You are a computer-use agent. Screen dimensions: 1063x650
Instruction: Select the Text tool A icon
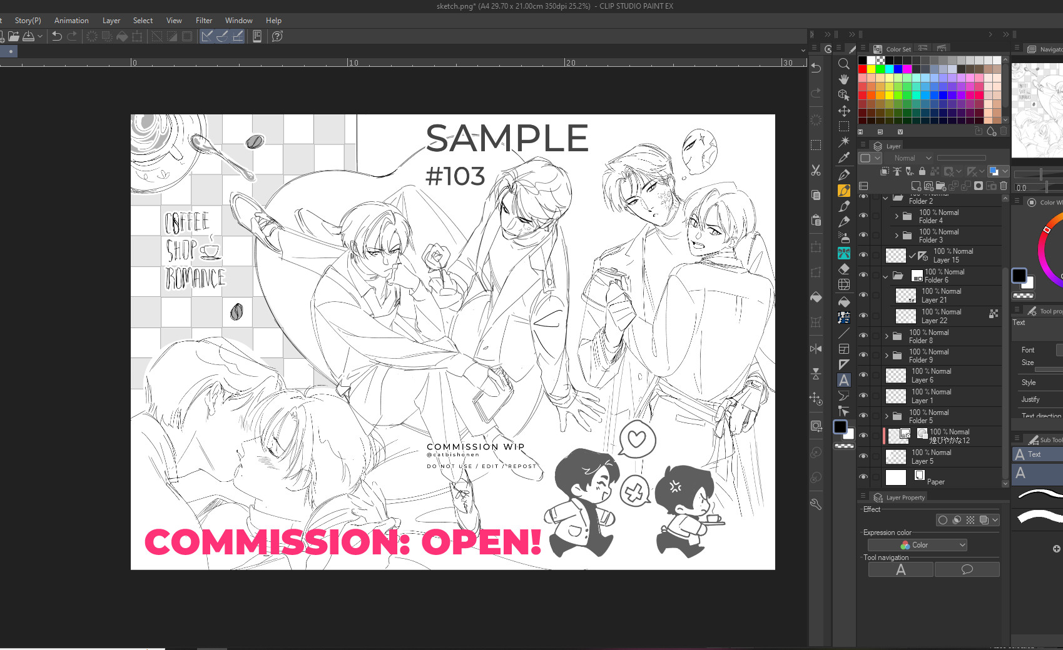[843, 380]
